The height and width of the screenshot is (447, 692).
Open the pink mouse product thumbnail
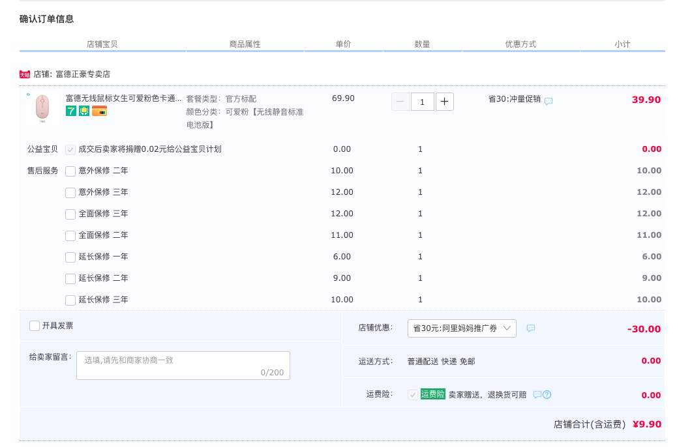click(x=42, y=108)
